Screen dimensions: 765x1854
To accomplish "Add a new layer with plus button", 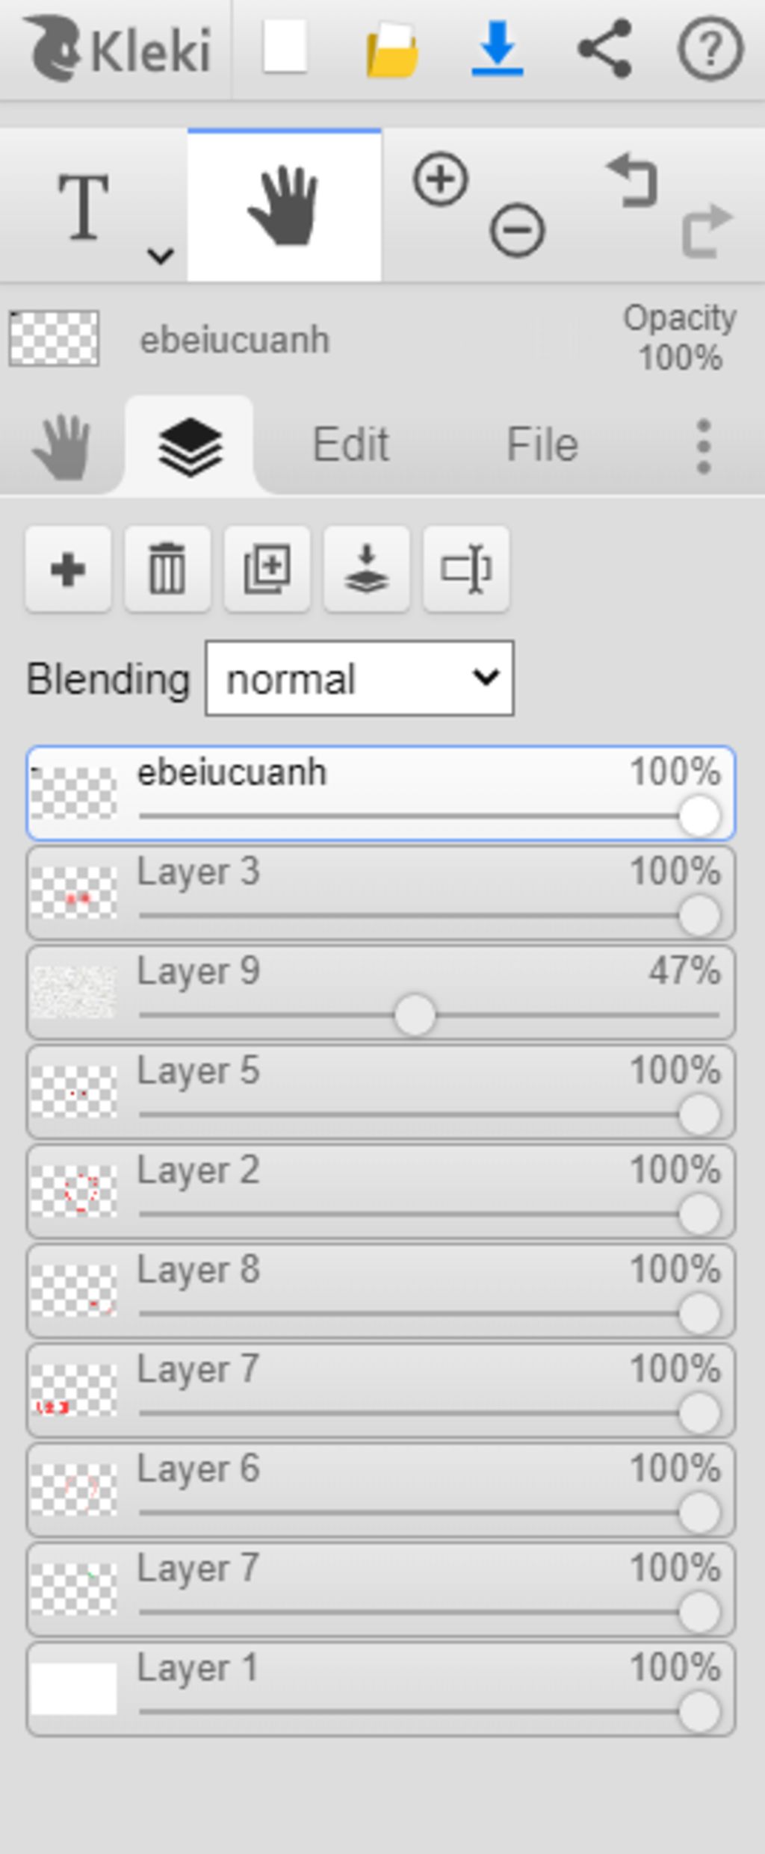I will (68, 570).
